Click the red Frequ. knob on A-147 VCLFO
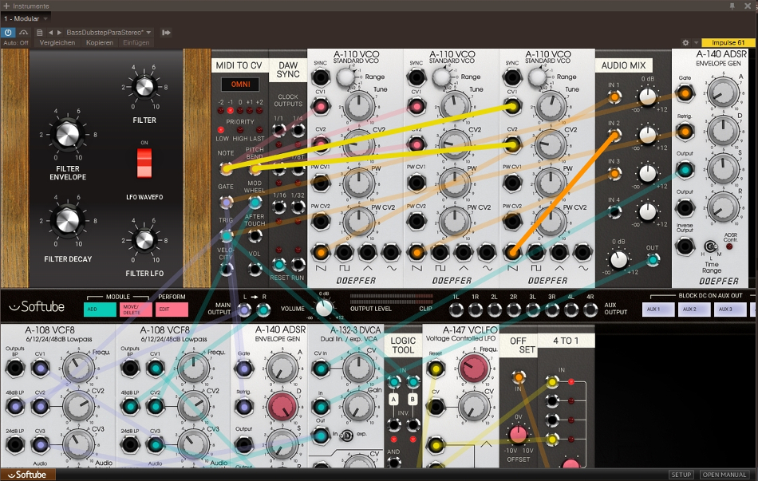 coord(474,368)
